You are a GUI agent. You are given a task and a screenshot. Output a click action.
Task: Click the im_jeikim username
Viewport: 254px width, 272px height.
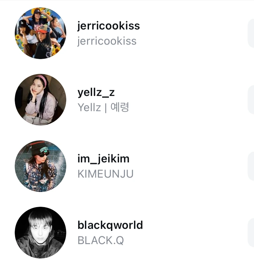(103, 159)
